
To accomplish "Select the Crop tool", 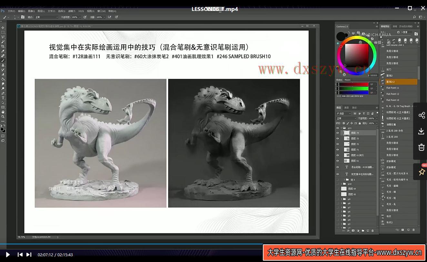I will click(x=3, y=46).
